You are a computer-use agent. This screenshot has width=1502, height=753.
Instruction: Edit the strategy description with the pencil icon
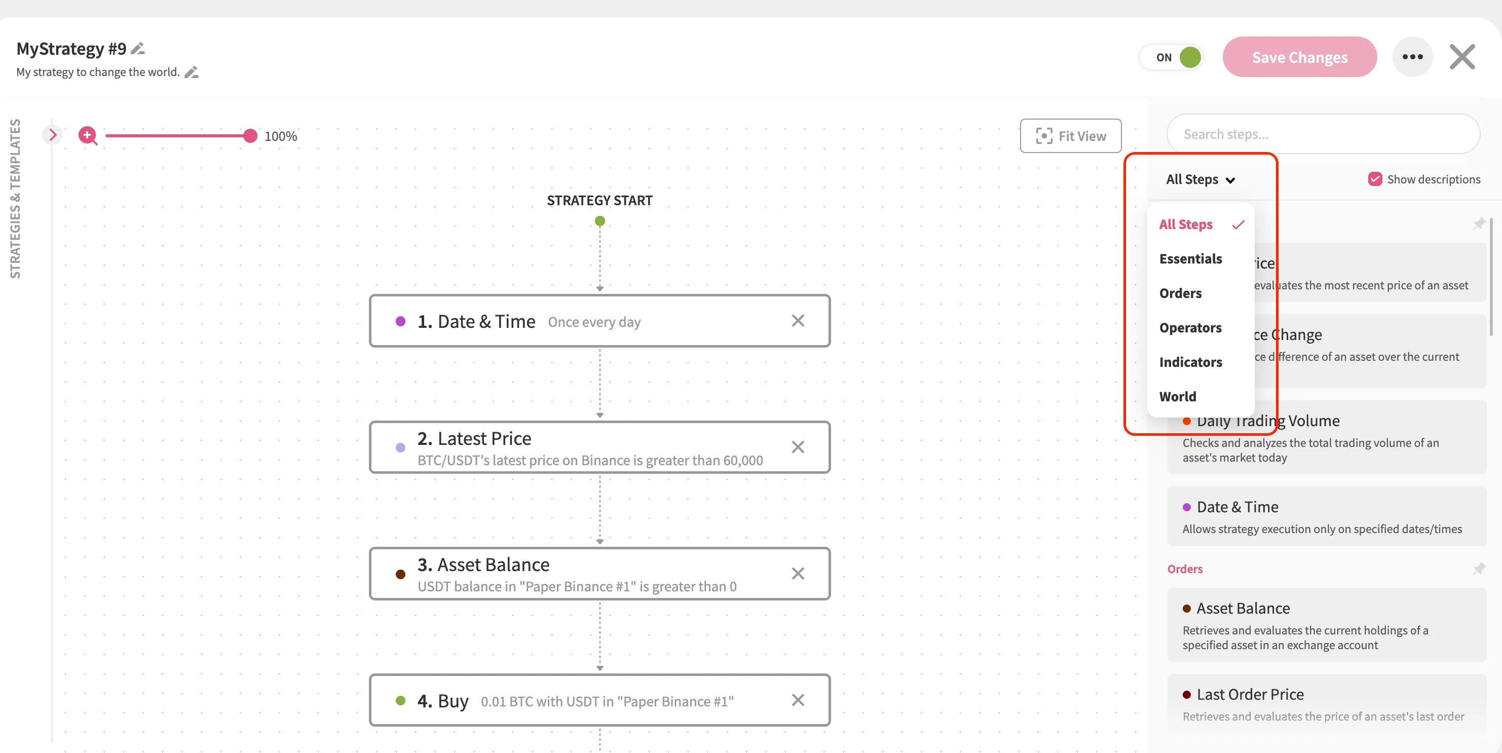click(x=191, y=72)
